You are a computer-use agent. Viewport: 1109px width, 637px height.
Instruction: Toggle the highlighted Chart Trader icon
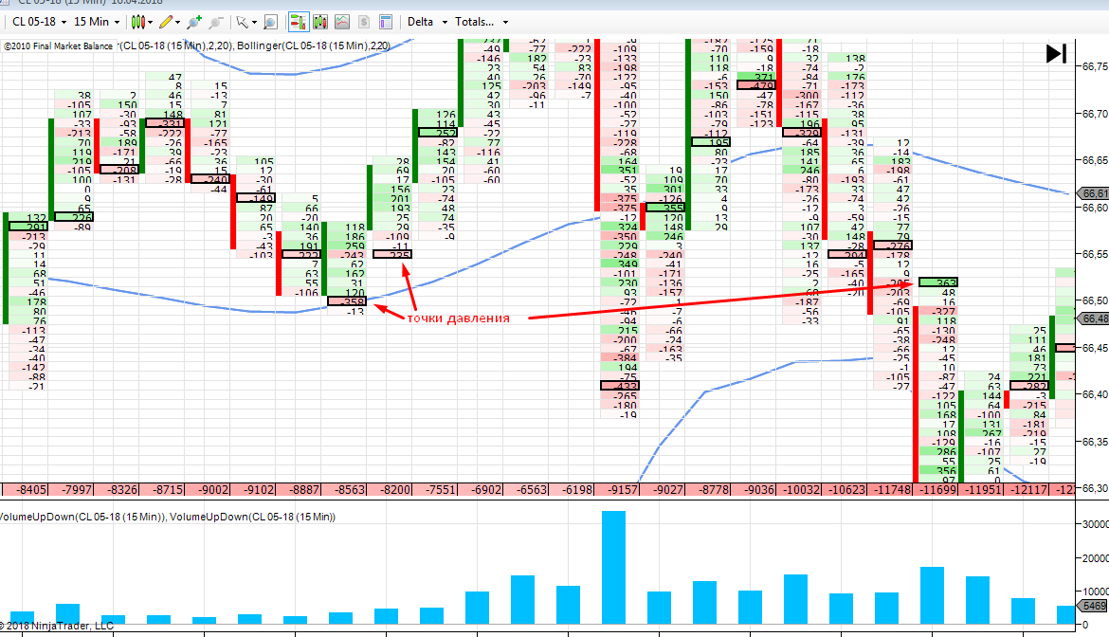click(x=299, y=22)
